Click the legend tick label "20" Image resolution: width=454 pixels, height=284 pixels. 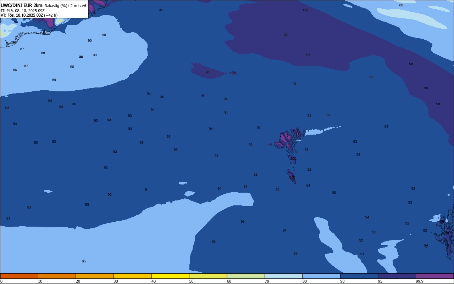pyautogui.click(x=78, y=281)
